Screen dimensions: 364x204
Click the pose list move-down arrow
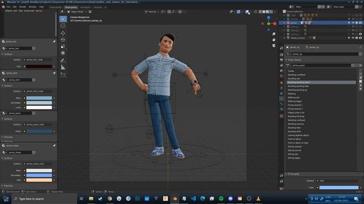tap(361, 89)
